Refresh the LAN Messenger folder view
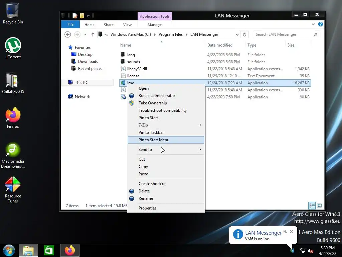Screen dimensions: 342x257 244,34
